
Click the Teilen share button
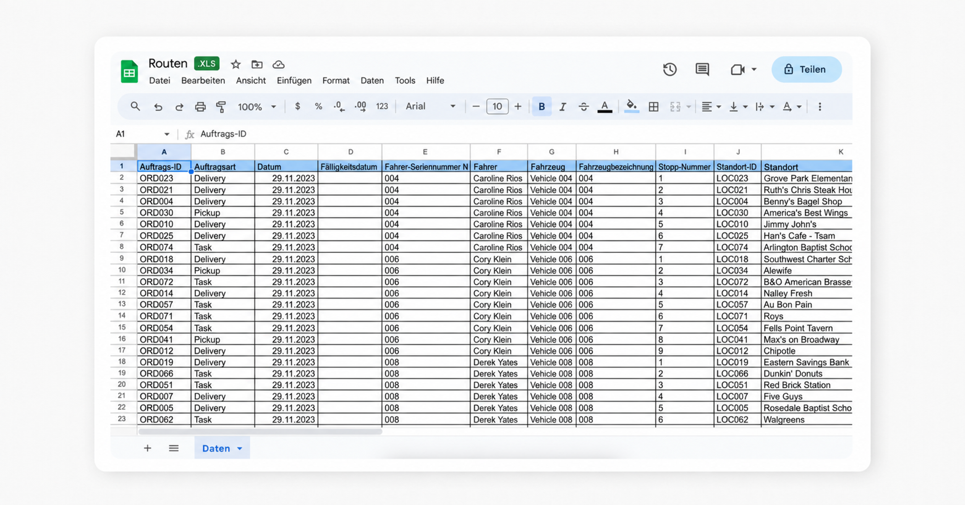[806, 69]
